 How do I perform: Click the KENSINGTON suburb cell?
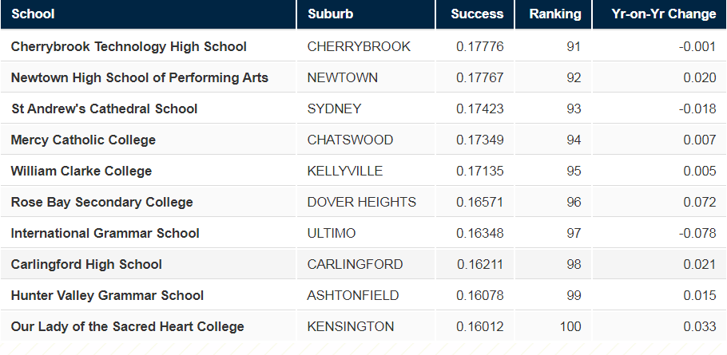(x=350, y=326)
